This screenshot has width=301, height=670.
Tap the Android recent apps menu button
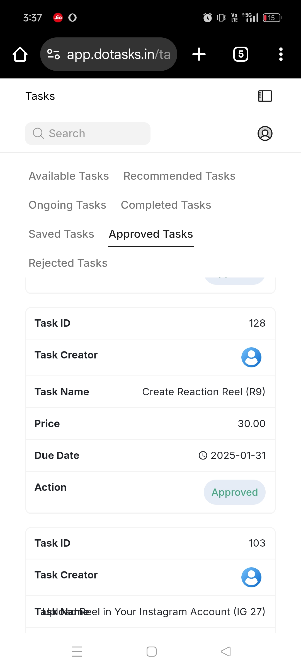tap(77, 652)
